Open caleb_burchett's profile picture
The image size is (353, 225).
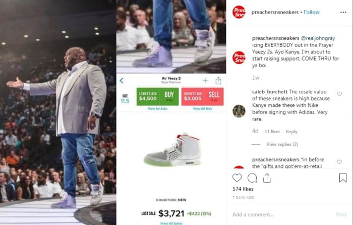(239, 111)
